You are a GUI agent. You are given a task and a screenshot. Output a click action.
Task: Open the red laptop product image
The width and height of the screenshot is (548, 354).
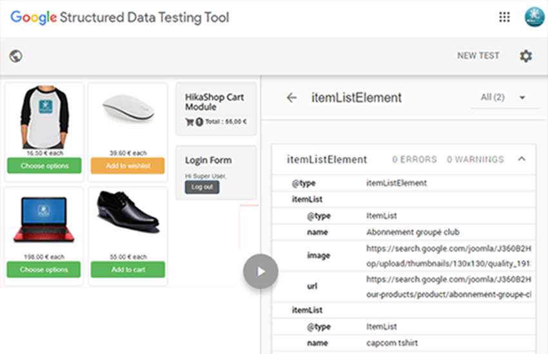click(44, 219)
